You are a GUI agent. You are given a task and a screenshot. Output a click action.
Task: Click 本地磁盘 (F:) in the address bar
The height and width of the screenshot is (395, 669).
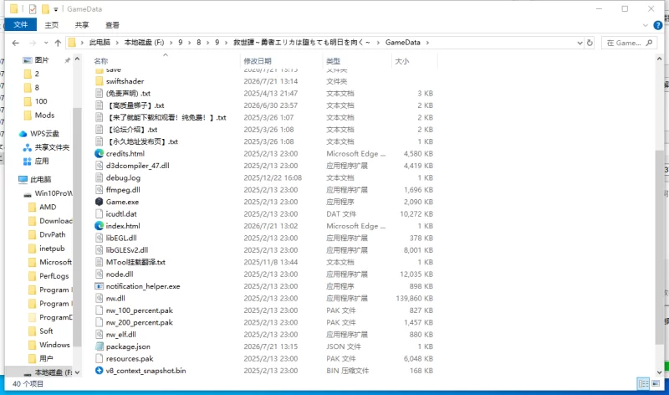pyautogui.click(x=144, y=43)
